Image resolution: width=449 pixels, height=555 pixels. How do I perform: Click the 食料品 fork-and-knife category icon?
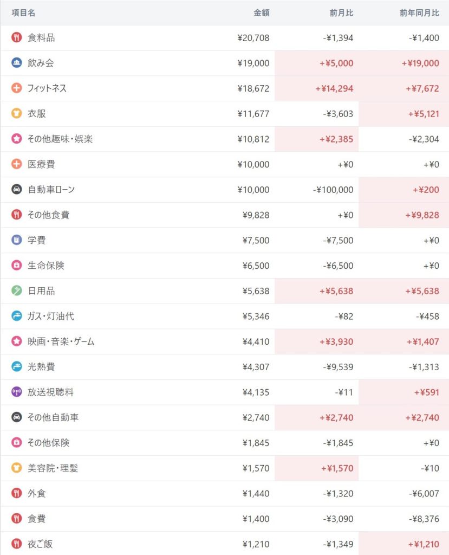[17, 38]
